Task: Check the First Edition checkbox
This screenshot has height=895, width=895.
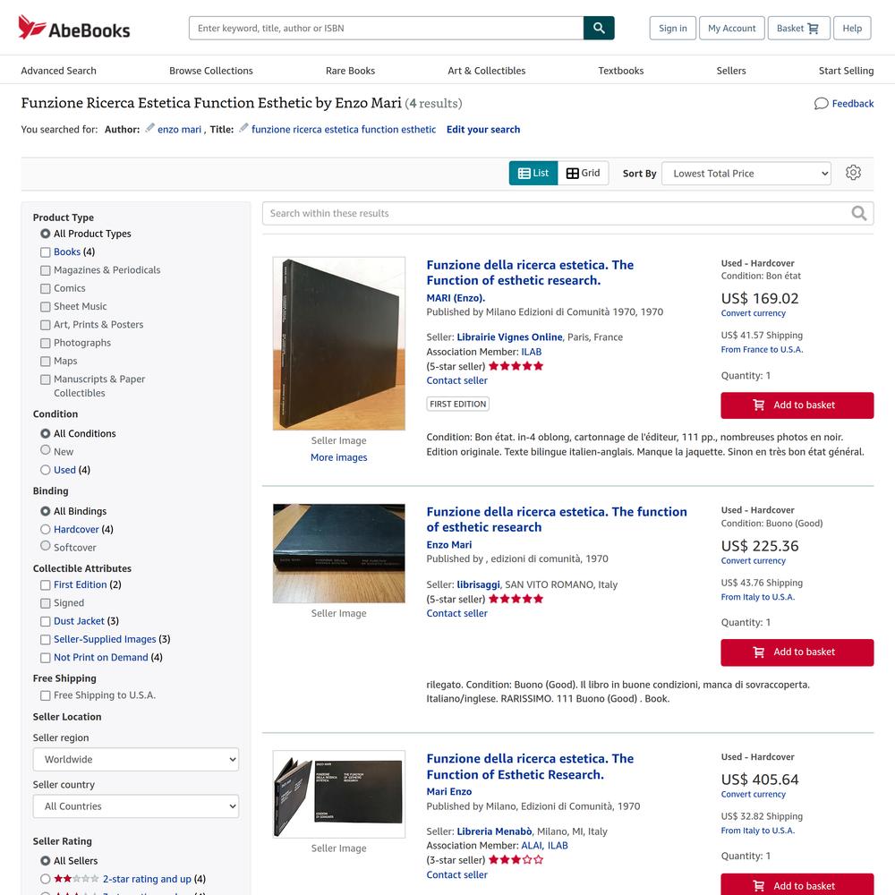Action: click(45, 585)
